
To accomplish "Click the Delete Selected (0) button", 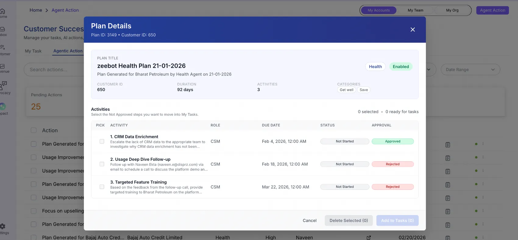I will coord(349,221).
